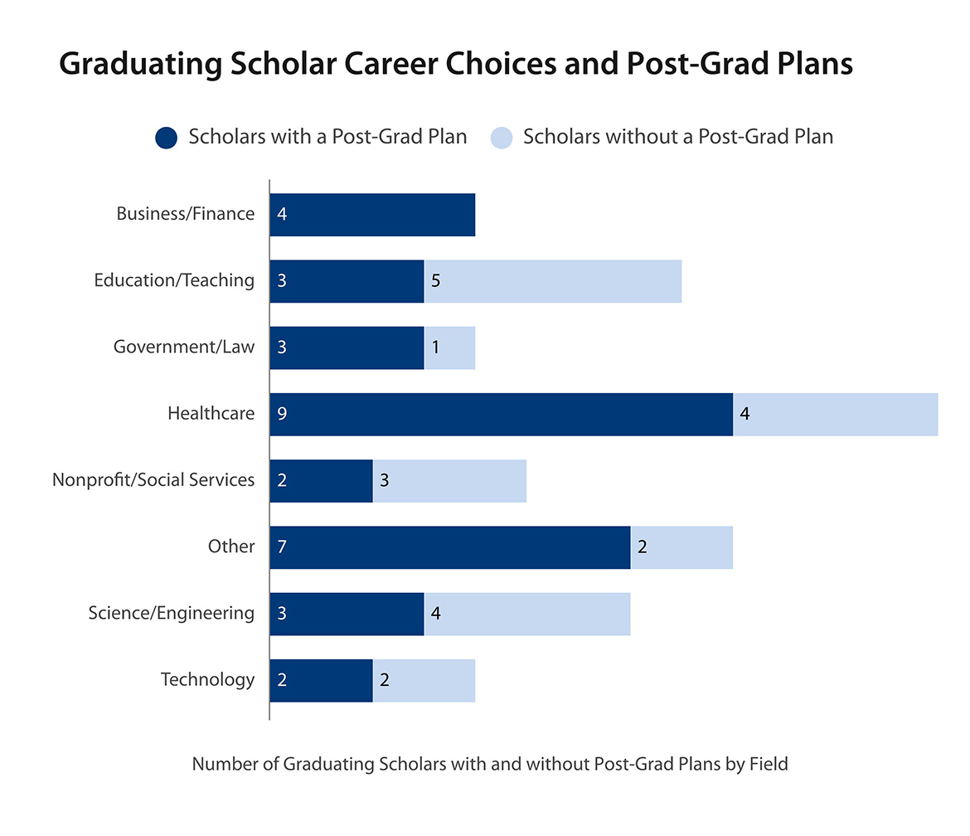
Task: Click the Technology dark blue bar segment
Action: (x=321, y=680)
